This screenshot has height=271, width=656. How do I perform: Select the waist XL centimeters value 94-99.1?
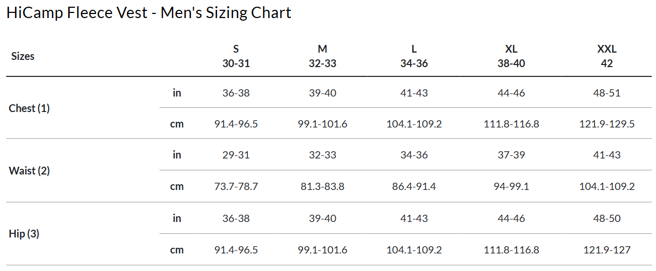point(511,186)
